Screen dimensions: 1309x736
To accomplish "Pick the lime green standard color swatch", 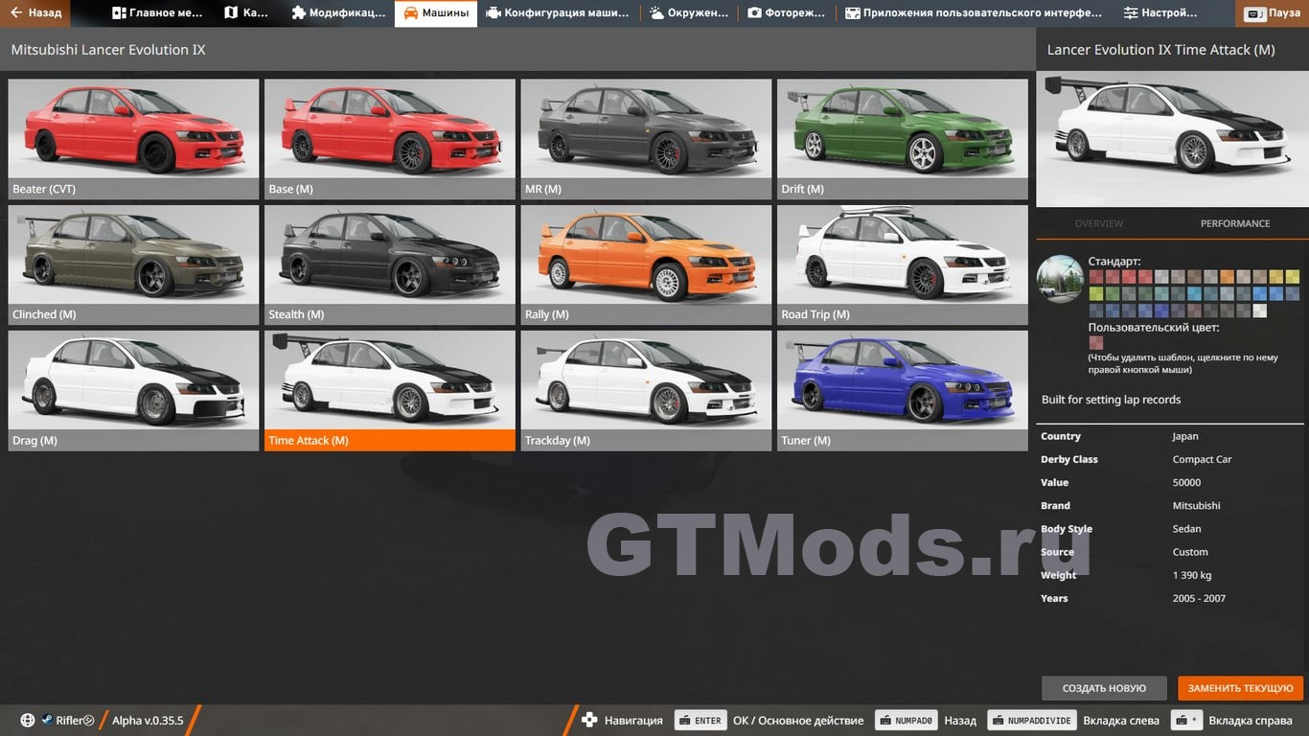I will (1096, 294).
